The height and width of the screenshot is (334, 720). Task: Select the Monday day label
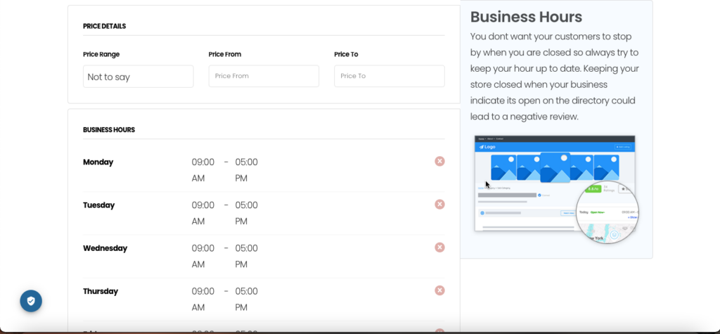coord(98,162)
